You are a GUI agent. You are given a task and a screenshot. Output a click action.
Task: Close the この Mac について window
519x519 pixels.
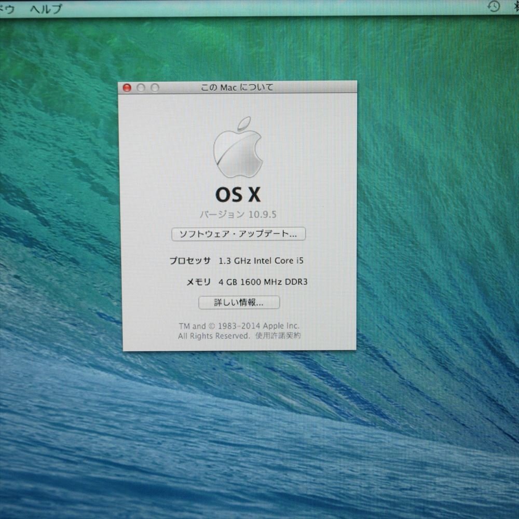point(127,88)
